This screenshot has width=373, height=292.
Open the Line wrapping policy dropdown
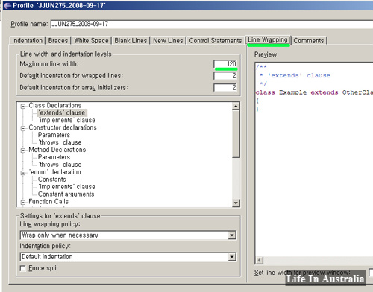(232, 235)
